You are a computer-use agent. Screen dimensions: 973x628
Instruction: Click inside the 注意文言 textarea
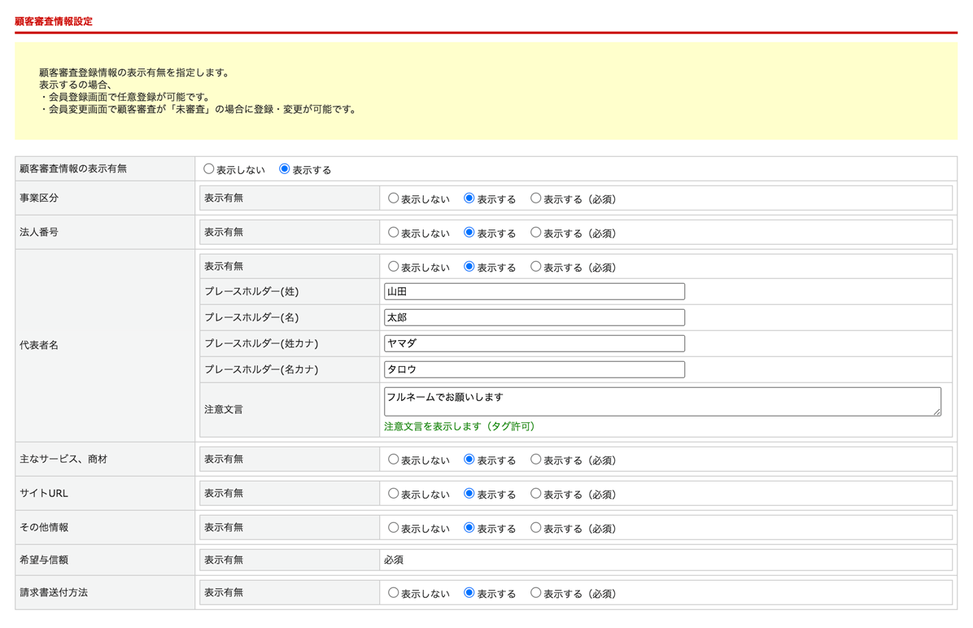click(661, 402)
